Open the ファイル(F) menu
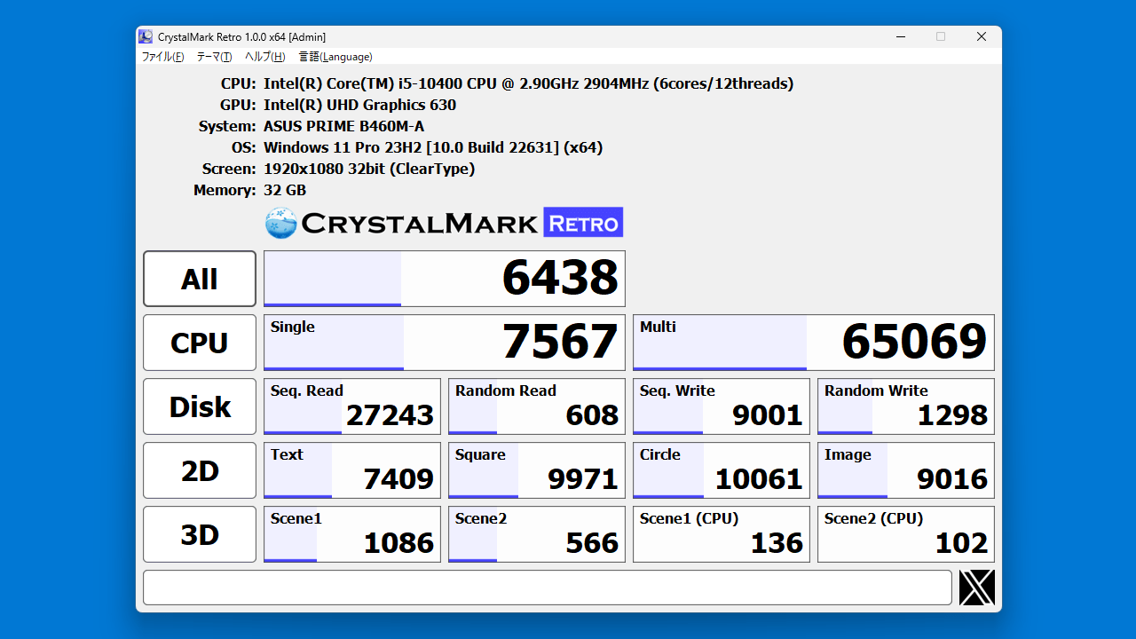Viewport: 1136px width, 639px height. click(163, 57)
